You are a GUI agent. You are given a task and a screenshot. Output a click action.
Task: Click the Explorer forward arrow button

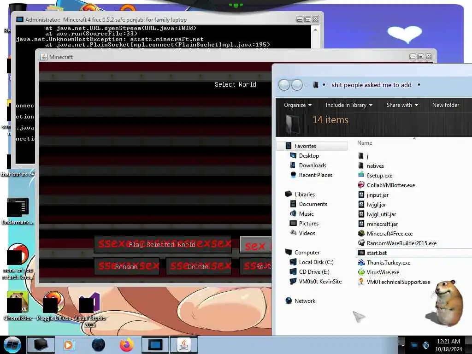pyautogui.click(x=297, y=85)
